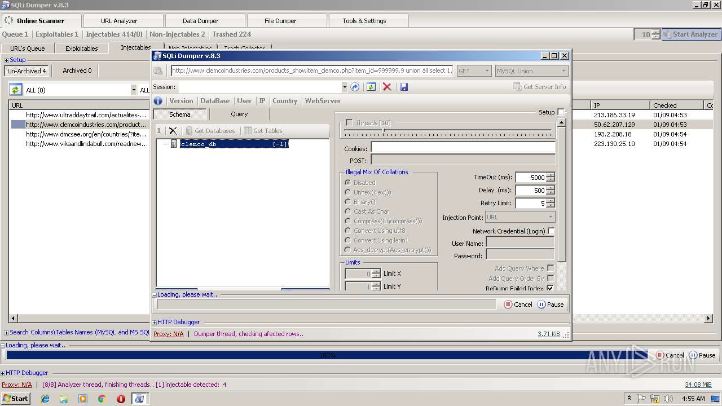Viewport: 722px width, 406px height.
Task: Increase the Retry Limit spinner
Action: (551, 201)
